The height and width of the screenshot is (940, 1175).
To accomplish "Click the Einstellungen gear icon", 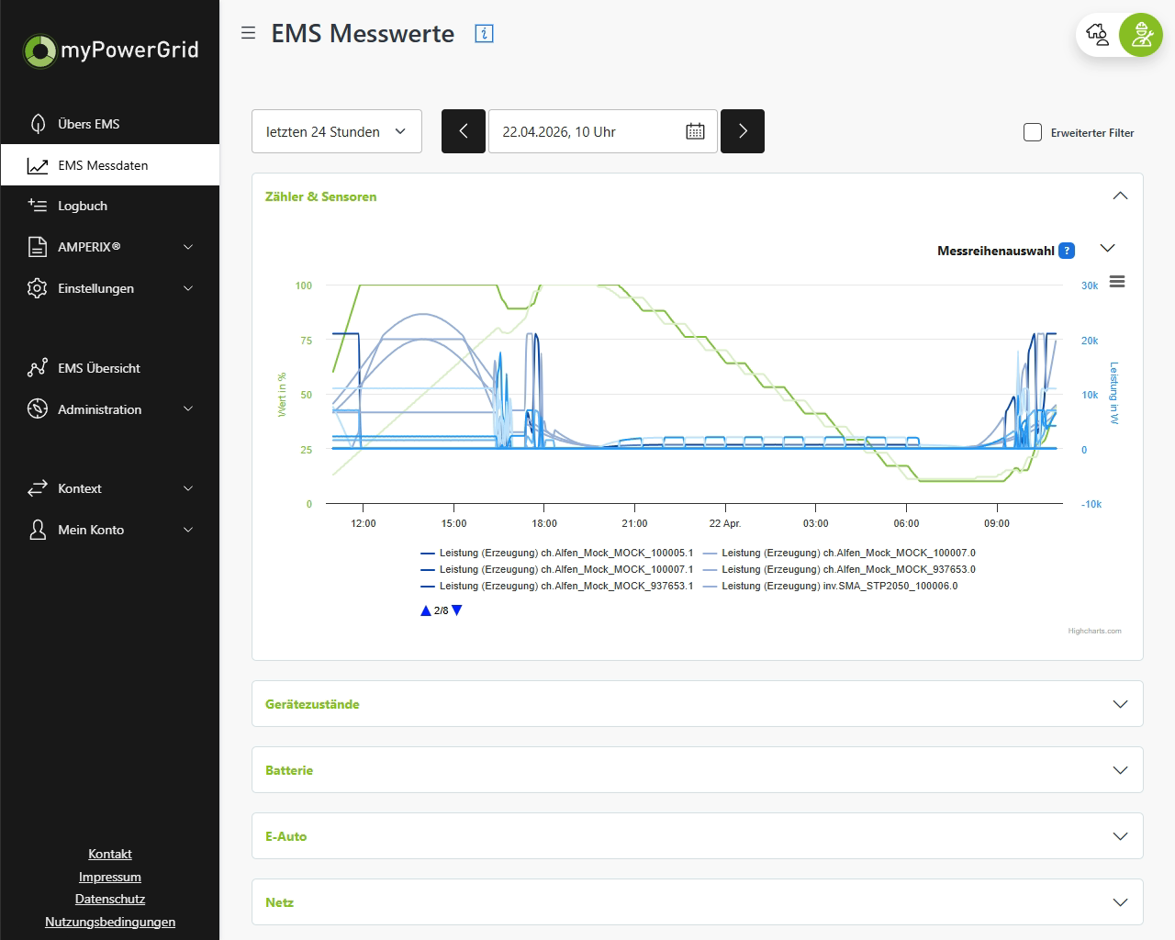I will coord(38,288).
